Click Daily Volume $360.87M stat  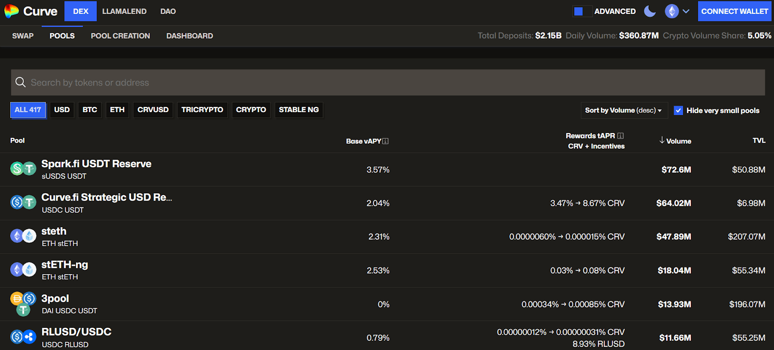612,36
